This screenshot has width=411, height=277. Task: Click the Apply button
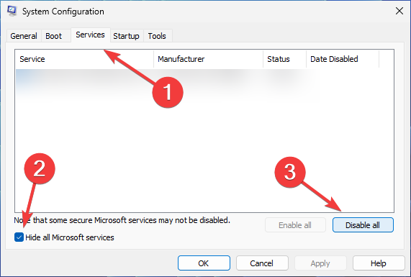pyautogui.click(x=320, y=263)
